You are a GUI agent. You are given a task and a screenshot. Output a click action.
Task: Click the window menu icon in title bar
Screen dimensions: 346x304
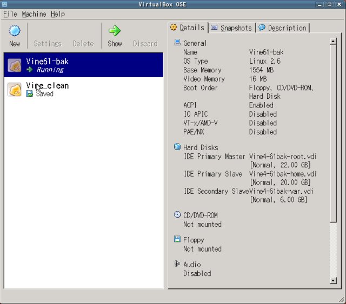4,4
